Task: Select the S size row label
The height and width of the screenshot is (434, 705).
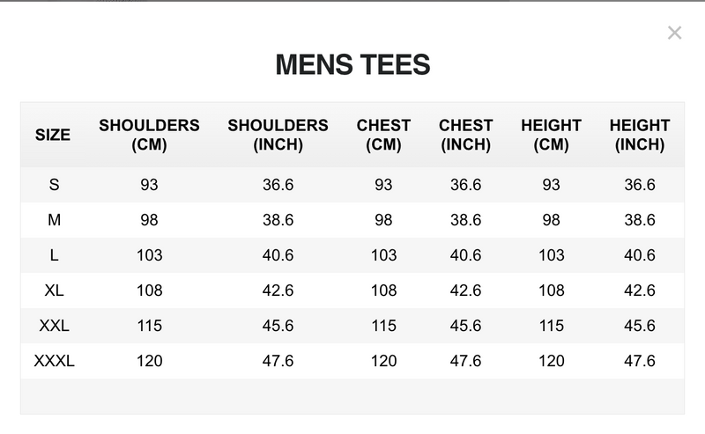Action: point(54,185)
